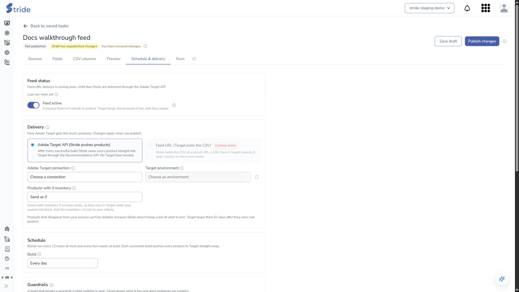The image size is (519, 292).
Task: Open the Runs tab
Action: 180,59
